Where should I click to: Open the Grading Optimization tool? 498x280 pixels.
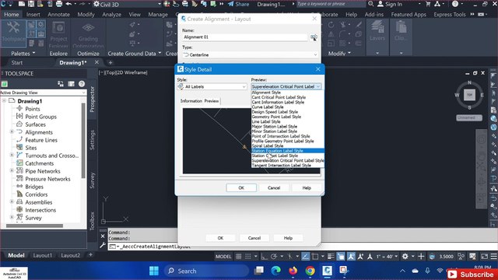click(x=88, y=34)
